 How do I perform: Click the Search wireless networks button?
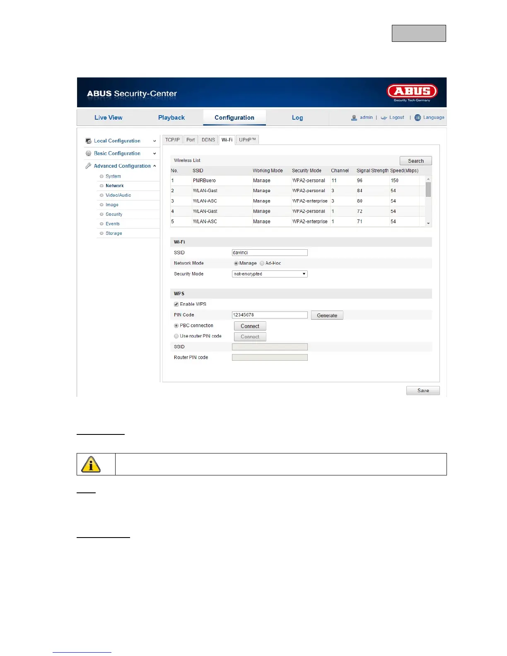(x=416, y=161)
